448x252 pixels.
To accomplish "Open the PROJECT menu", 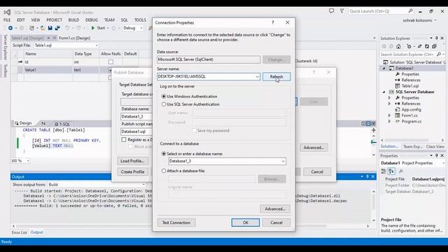I will coord(55,20).
